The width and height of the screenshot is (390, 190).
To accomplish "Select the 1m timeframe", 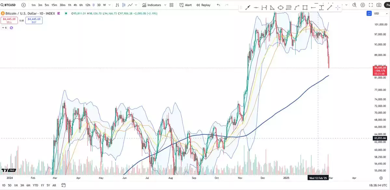I will point(33,5).
